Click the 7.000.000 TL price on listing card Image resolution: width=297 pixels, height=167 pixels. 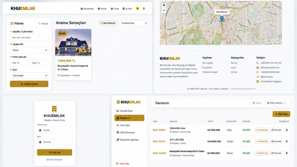coord(67,61)
